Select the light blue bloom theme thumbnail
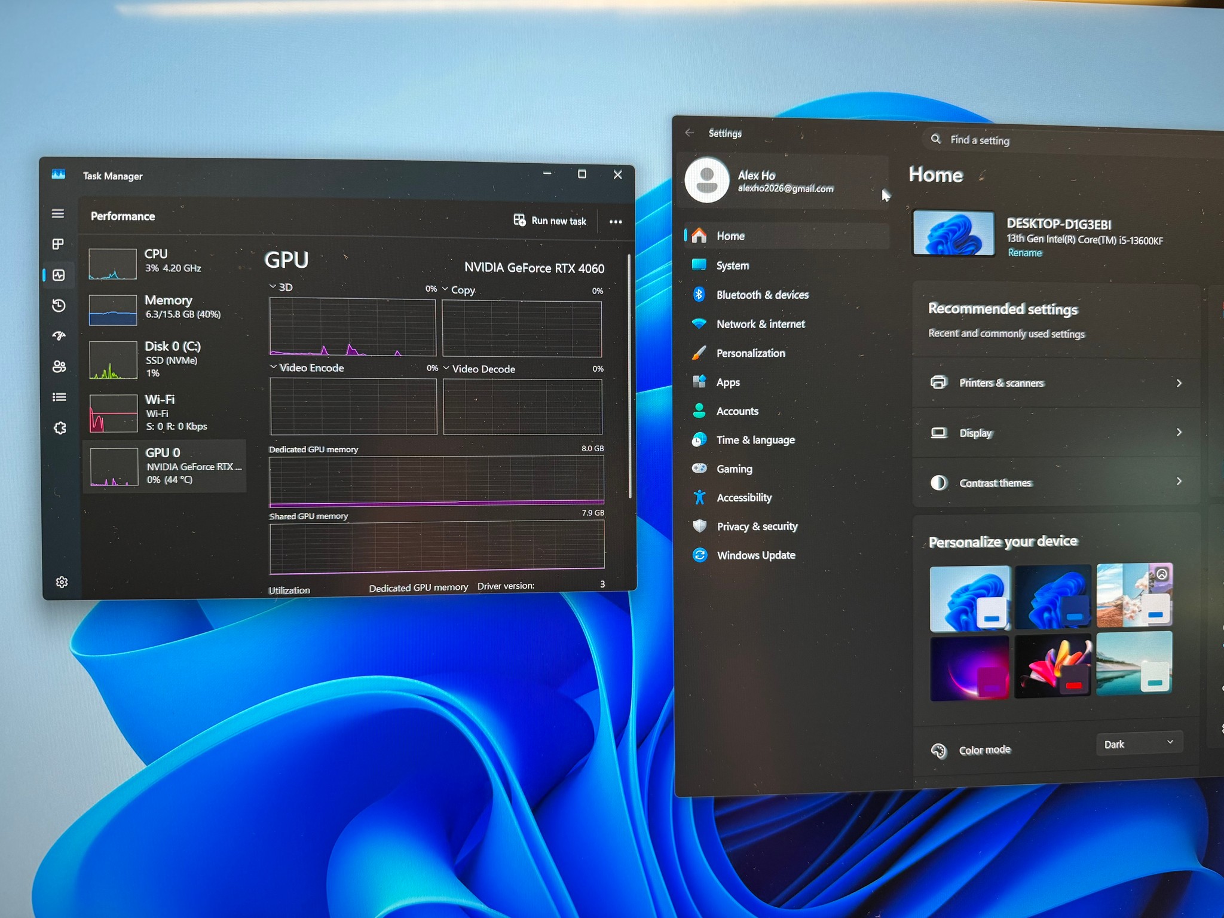This screenshot has width=1224, height=918. point(970,598)
